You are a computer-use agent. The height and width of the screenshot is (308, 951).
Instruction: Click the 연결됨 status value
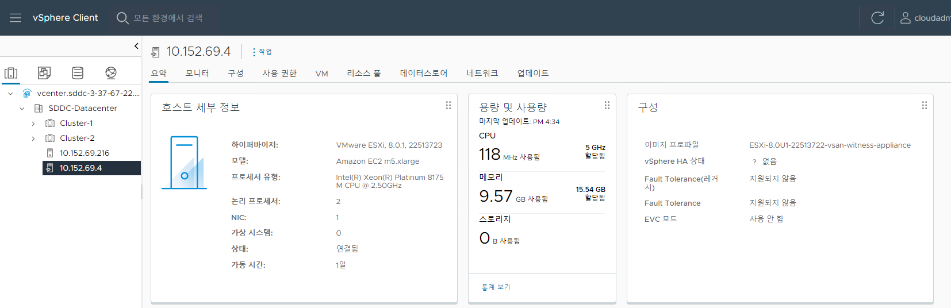pos(347,249)
